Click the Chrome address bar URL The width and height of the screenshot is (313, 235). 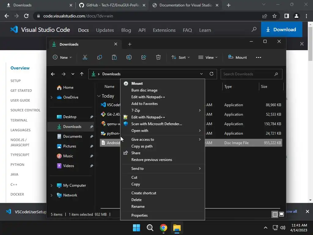pyautogui.click(x=78, y=16)
